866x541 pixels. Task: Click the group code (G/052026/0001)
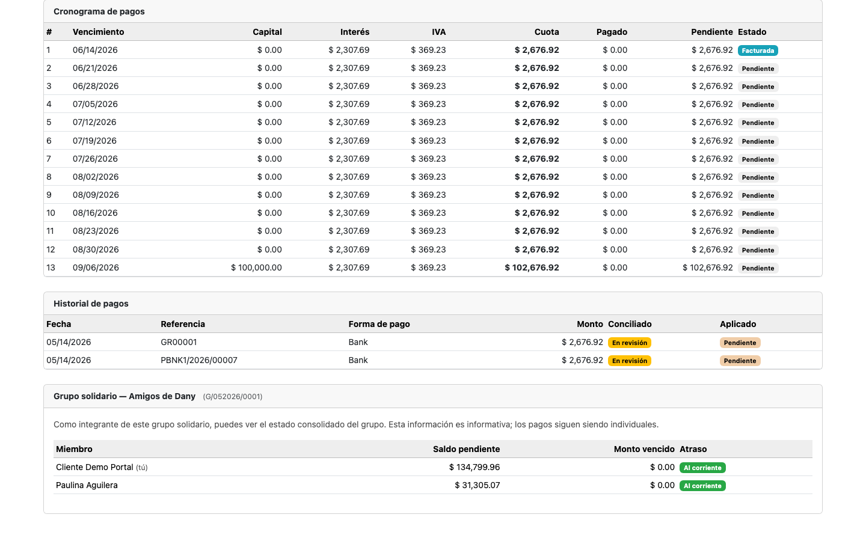[233, 397]
